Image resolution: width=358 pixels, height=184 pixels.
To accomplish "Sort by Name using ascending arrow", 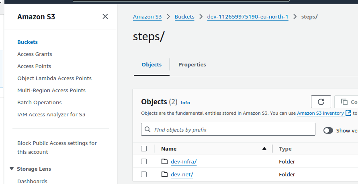I will [x=264, y=149].
